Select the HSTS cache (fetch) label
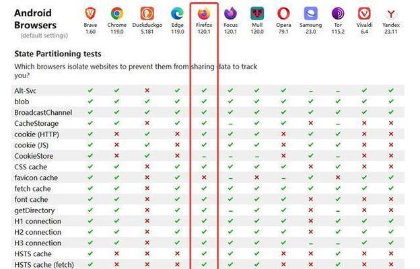Viewport: 420px width, 269px height. click(x=44, y=265)
